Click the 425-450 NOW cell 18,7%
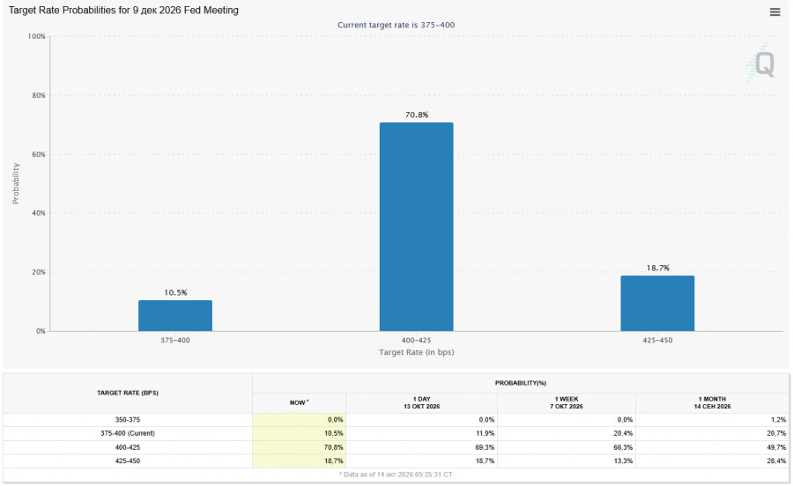 pos(299,460)
